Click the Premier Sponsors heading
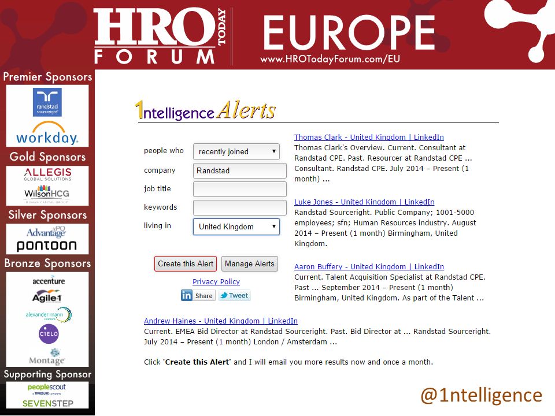The height and width of the screenshot is (416, 555). point(47,77)
